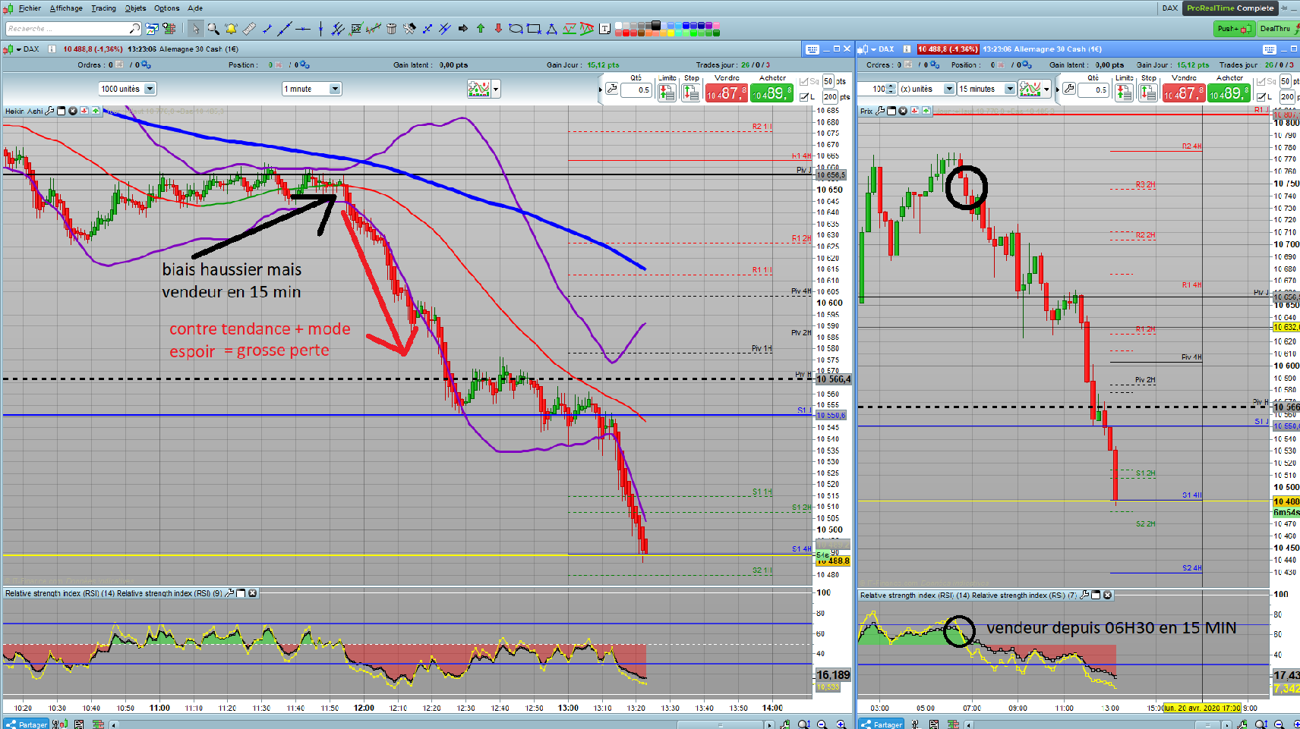Draw a rectangle shape on chart
1300x729 pixels.
(534, 29)
